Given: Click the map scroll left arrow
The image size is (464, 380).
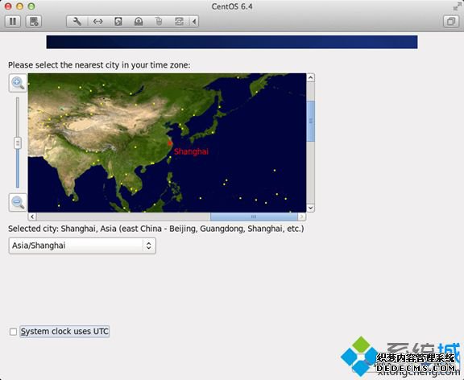Looking at the screenshot, I should pyautogui.click(x=32, y=217).
